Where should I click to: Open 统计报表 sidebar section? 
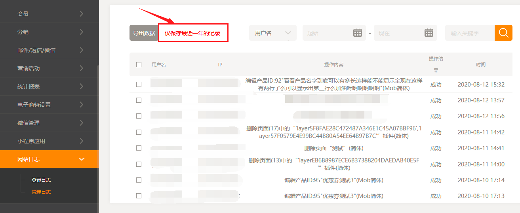point(29,87)
